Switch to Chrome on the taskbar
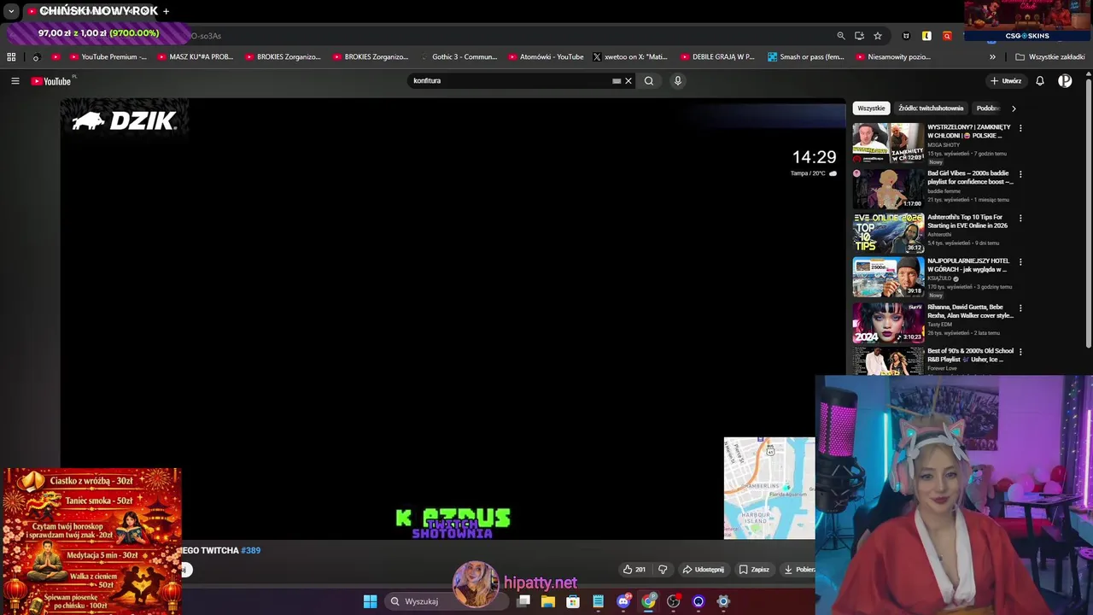 [x=649, y=601]
